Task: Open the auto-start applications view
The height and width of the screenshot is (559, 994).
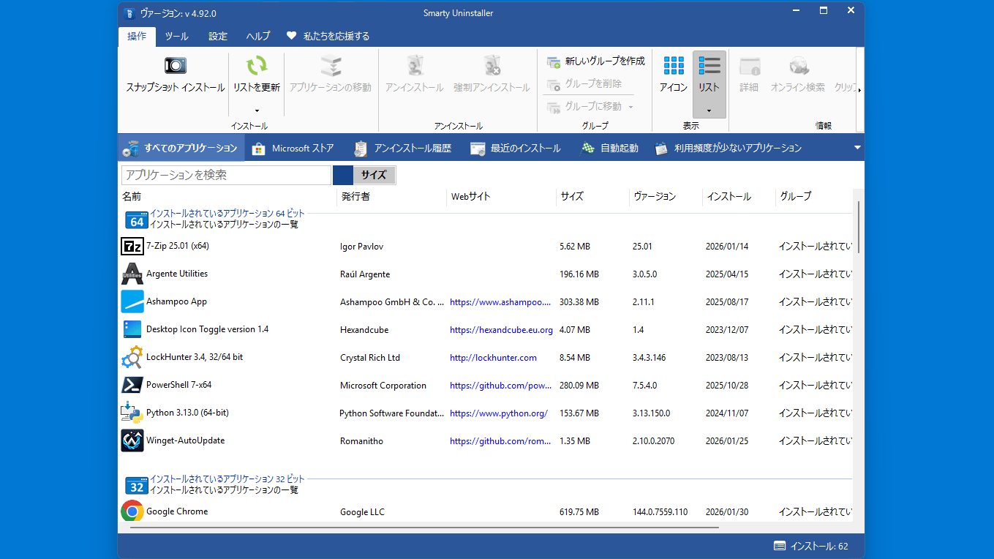Action: 610,149
